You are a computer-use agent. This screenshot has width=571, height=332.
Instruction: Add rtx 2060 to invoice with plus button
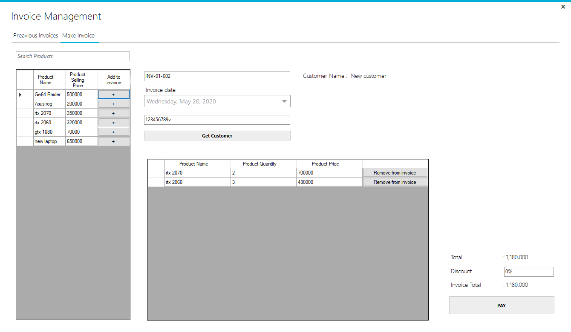tap(113, 123)
